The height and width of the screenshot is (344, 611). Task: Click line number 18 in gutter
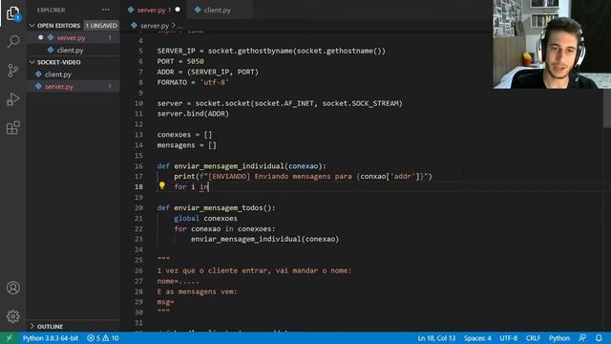(138, 187)
